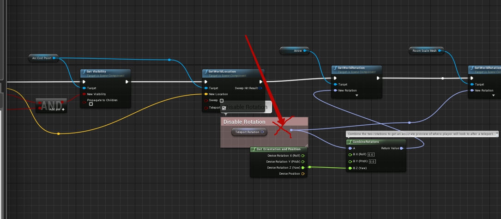This screenshot has height=219, width=501.
Task: Click the B Y (Pitch) value field
Action: click(372, 161)
